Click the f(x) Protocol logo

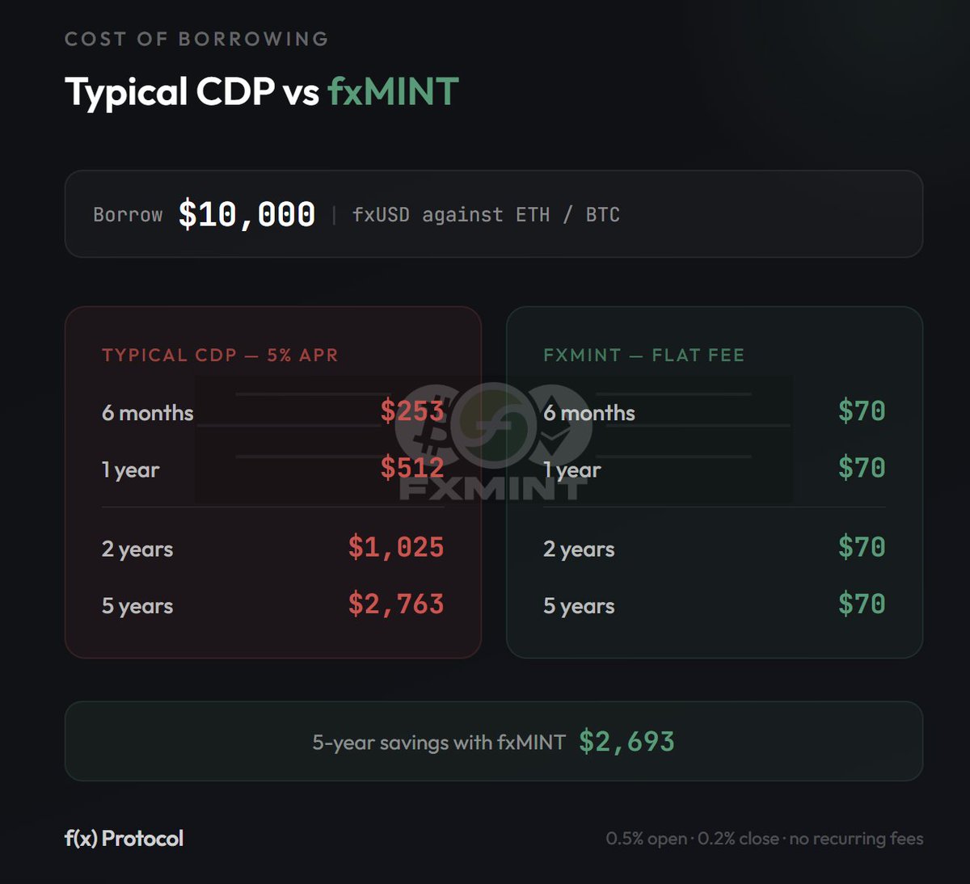(x=124, y=839)
